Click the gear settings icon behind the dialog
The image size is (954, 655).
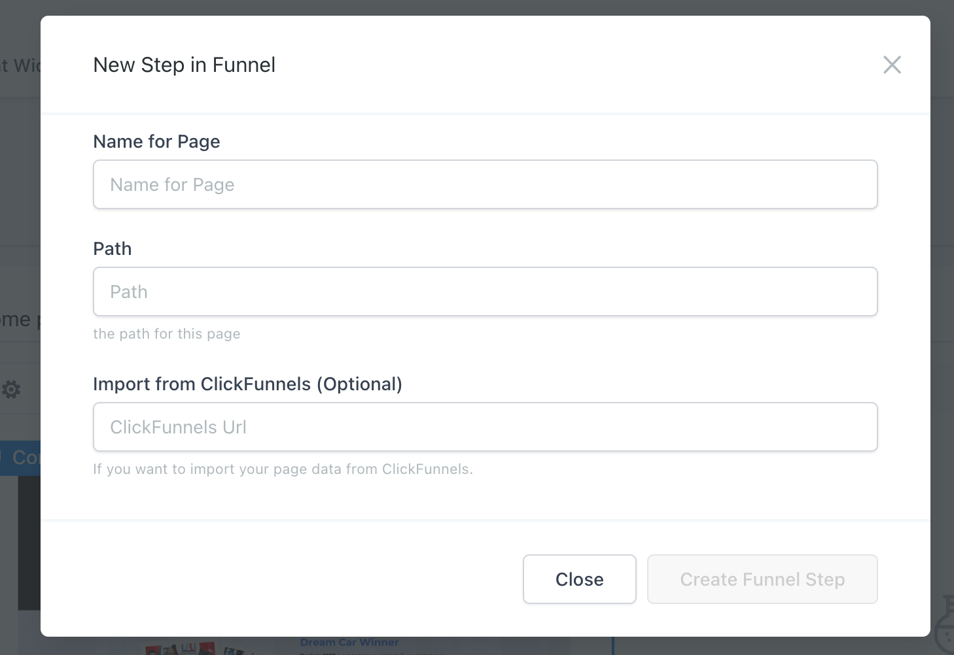pos(11,390)
